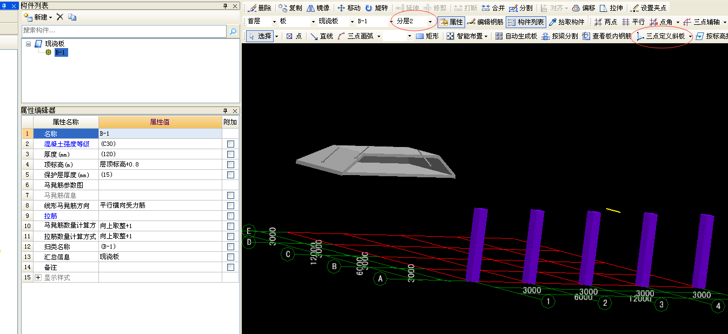Expand the 显示样式 property row

click(x=38, y=277)
